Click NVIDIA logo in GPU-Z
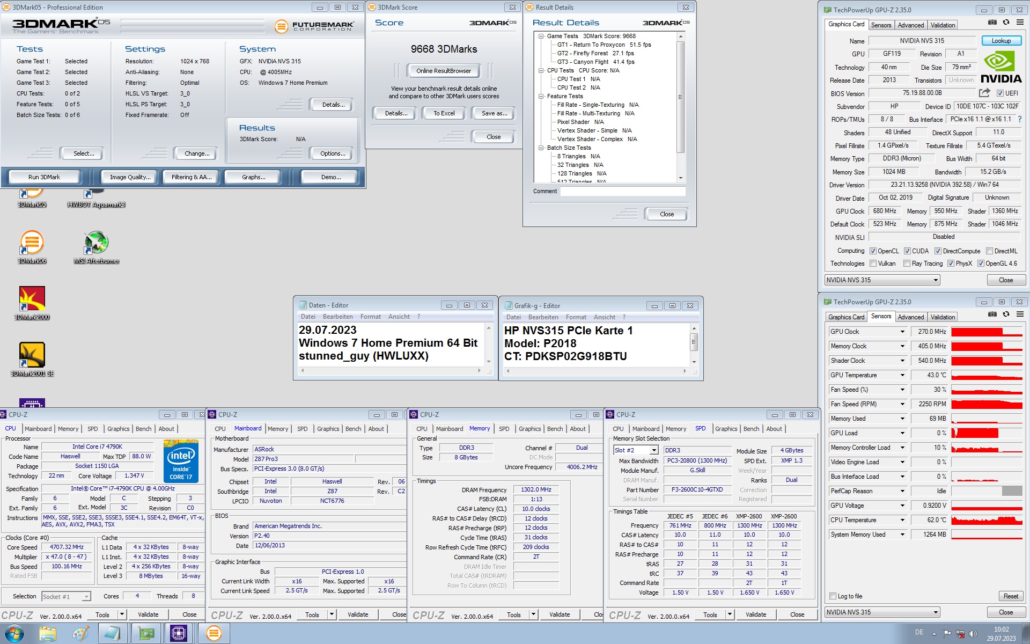Viewport: 1030px width, 644px height. point(1001,67)
